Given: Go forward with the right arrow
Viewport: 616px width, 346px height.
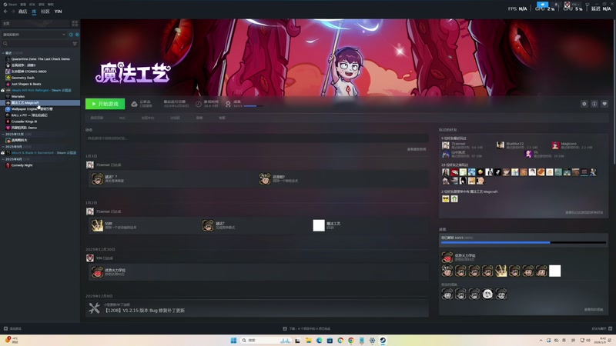Looking at the screenshot, I should click(13, 12).
